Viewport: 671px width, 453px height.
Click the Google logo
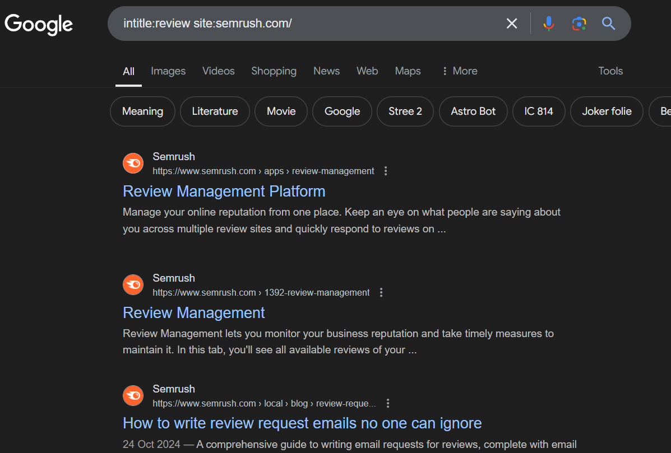(x=39, y=25)
